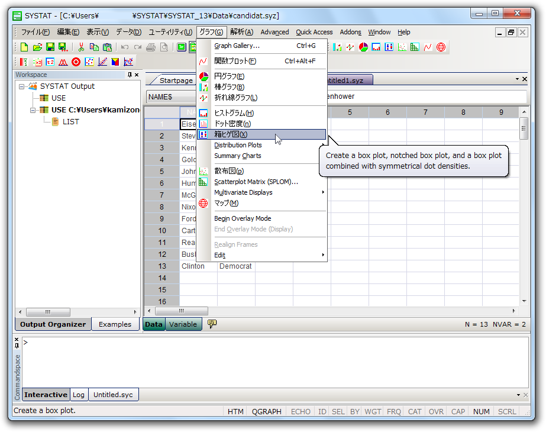Click the yellow comment bubble icon
This screenshot has width=546, height=432.
point(212,324)
